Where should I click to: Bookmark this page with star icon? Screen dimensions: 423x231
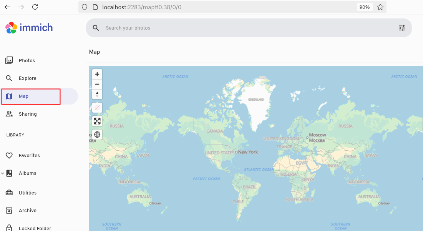point(380,7)
